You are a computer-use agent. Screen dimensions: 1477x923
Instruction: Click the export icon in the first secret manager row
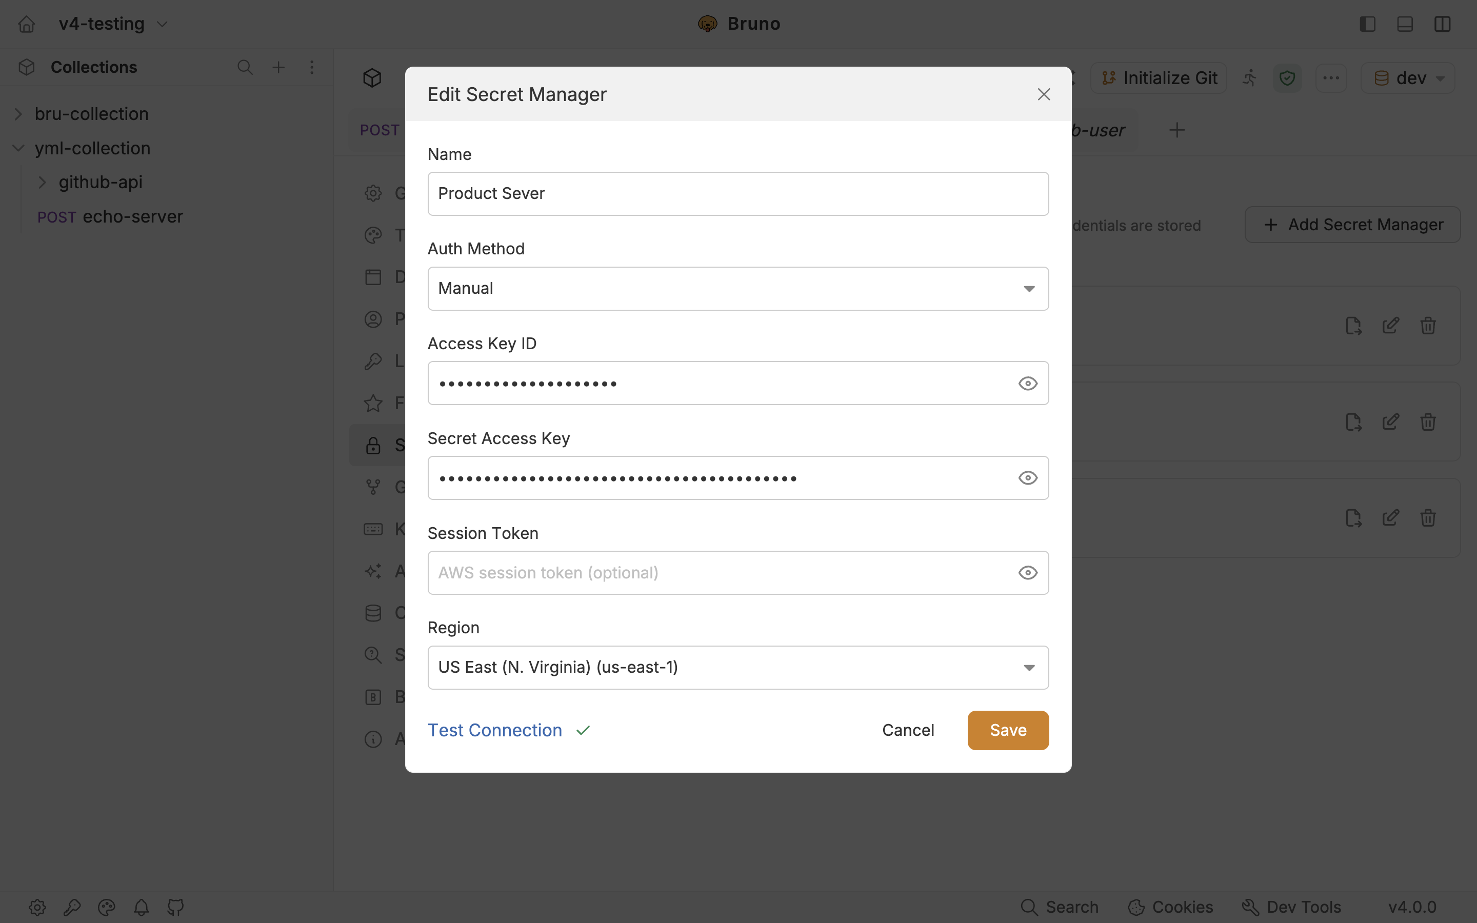pyautogui.click(x=1353, y=326)
